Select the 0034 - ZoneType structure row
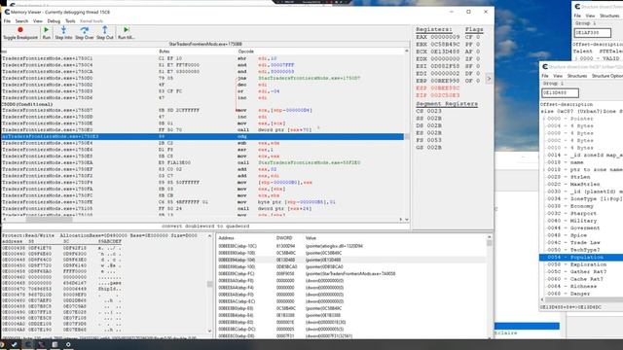The height and width of the screenshot is (350, 623). 584,198
